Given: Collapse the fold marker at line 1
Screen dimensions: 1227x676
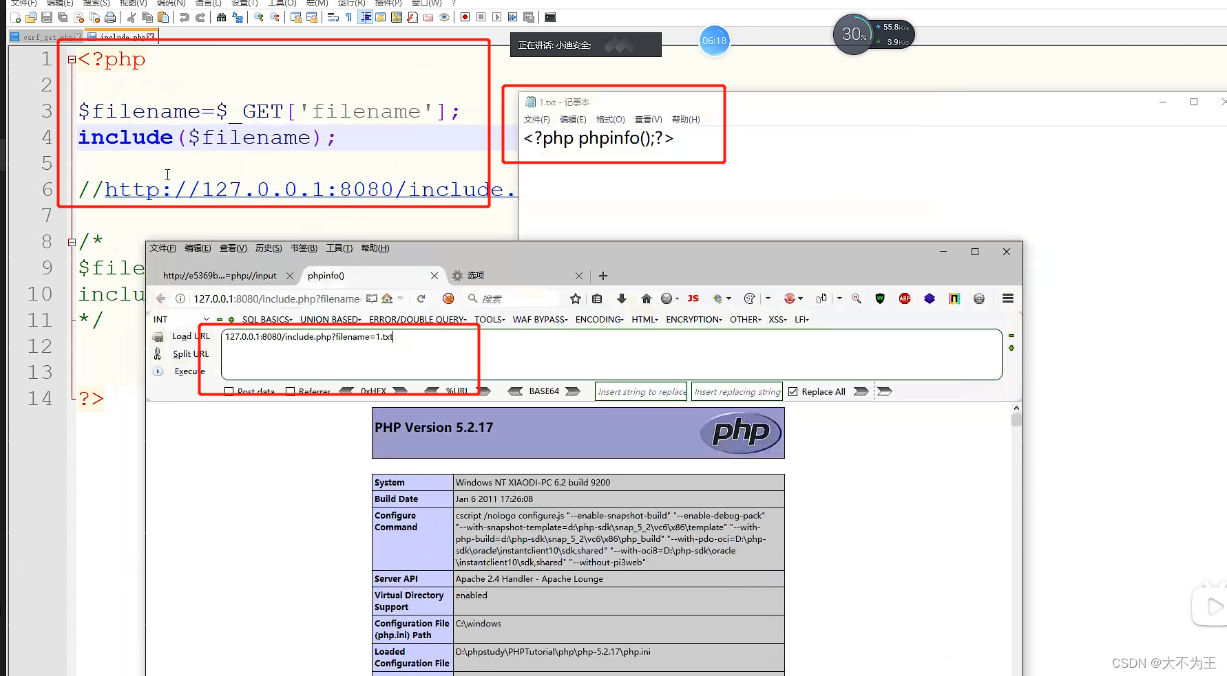Looking at the screenshot, I should pos(72,60).
